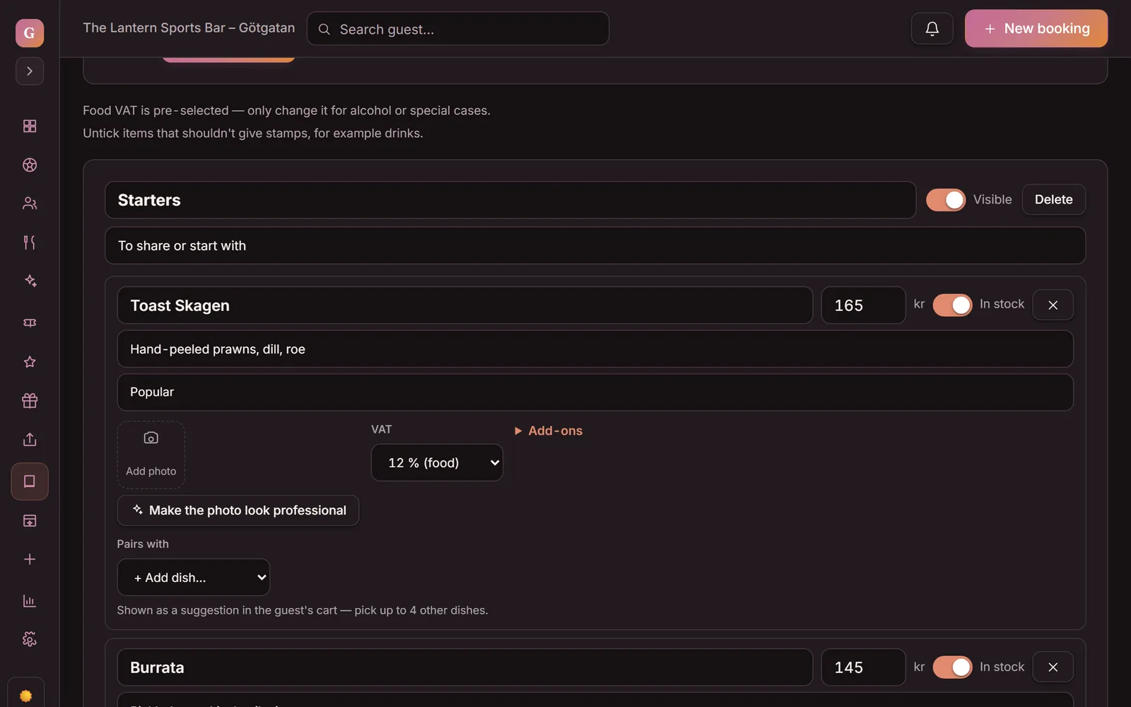
Task: Open the gift box icon
Action: click(x=30, y=401)
